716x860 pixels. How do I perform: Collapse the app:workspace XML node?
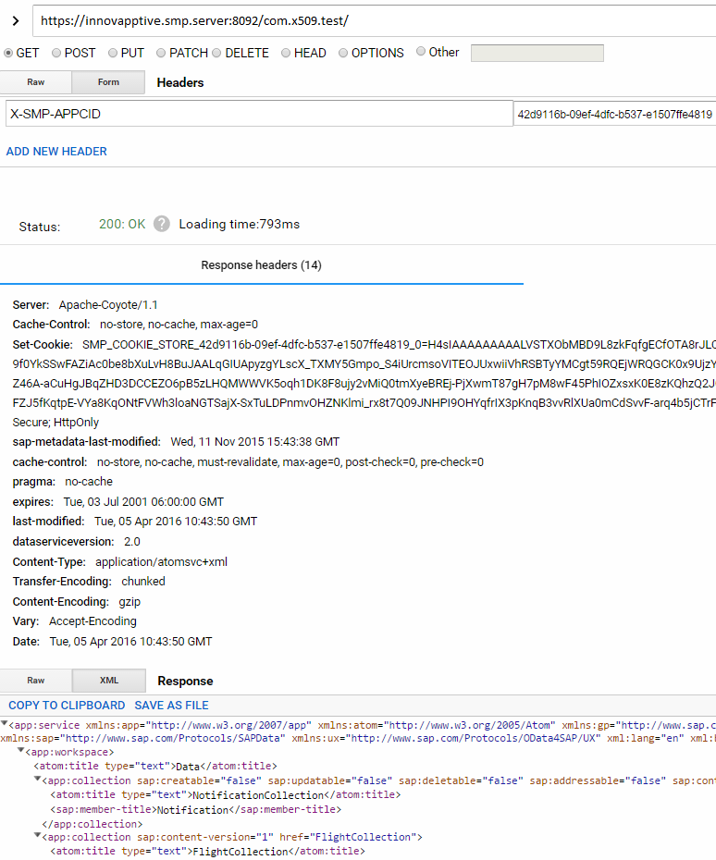pyautogui.click(x=21, y=752)
